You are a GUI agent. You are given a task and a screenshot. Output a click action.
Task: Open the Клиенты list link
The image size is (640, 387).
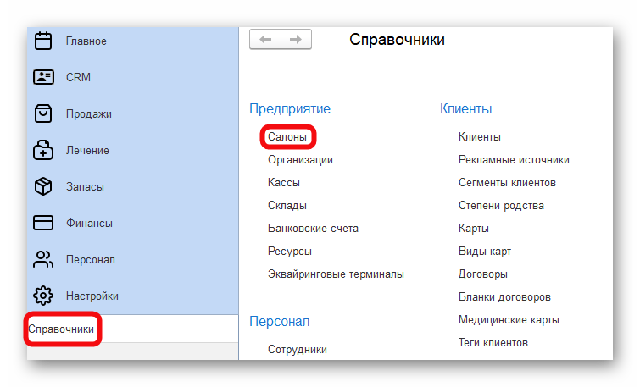point(480,137)
